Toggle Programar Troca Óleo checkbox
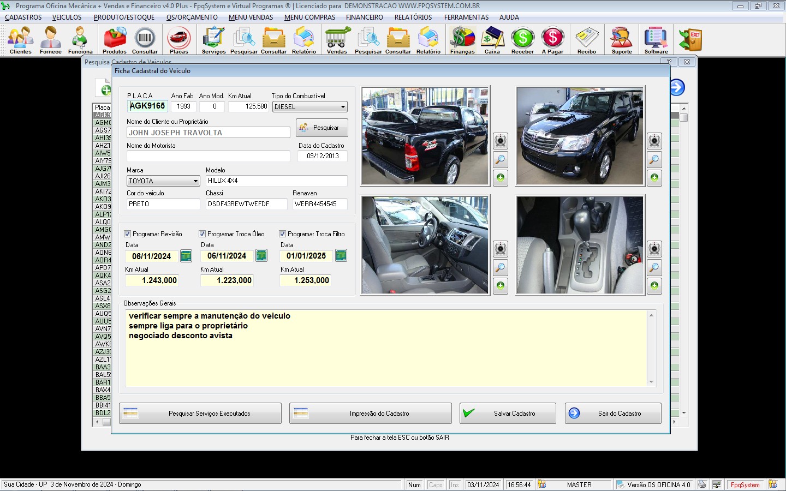 202,234
